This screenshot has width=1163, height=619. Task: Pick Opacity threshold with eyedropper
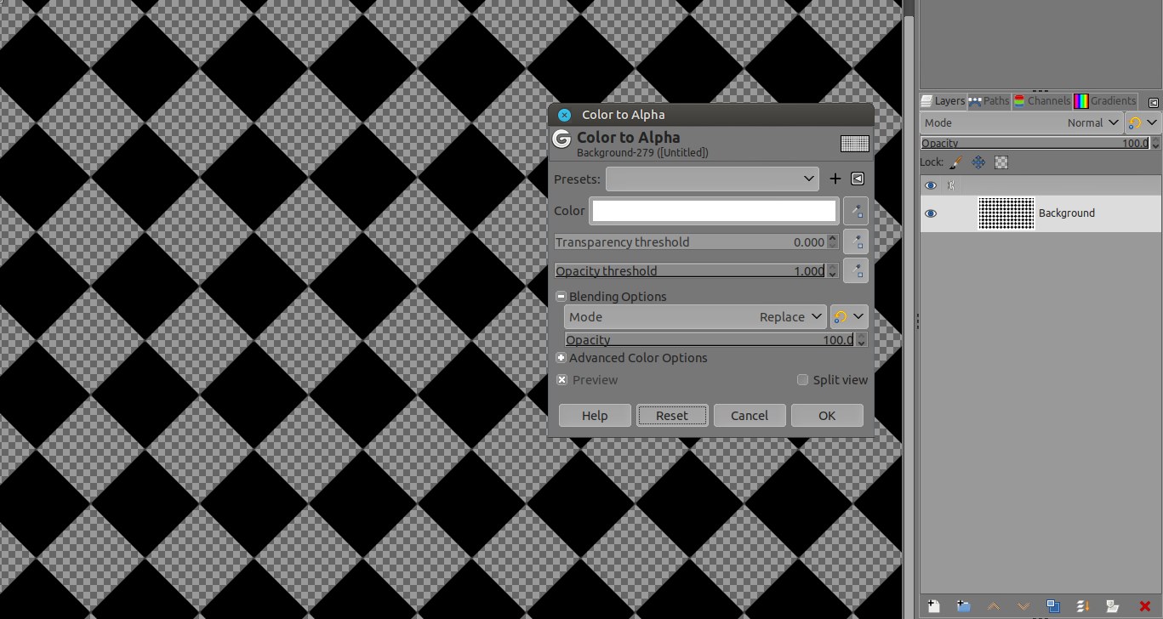856,271
